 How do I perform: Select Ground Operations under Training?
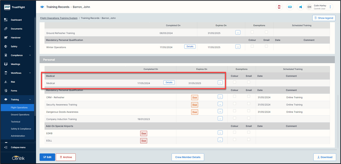tap(20, 115)
